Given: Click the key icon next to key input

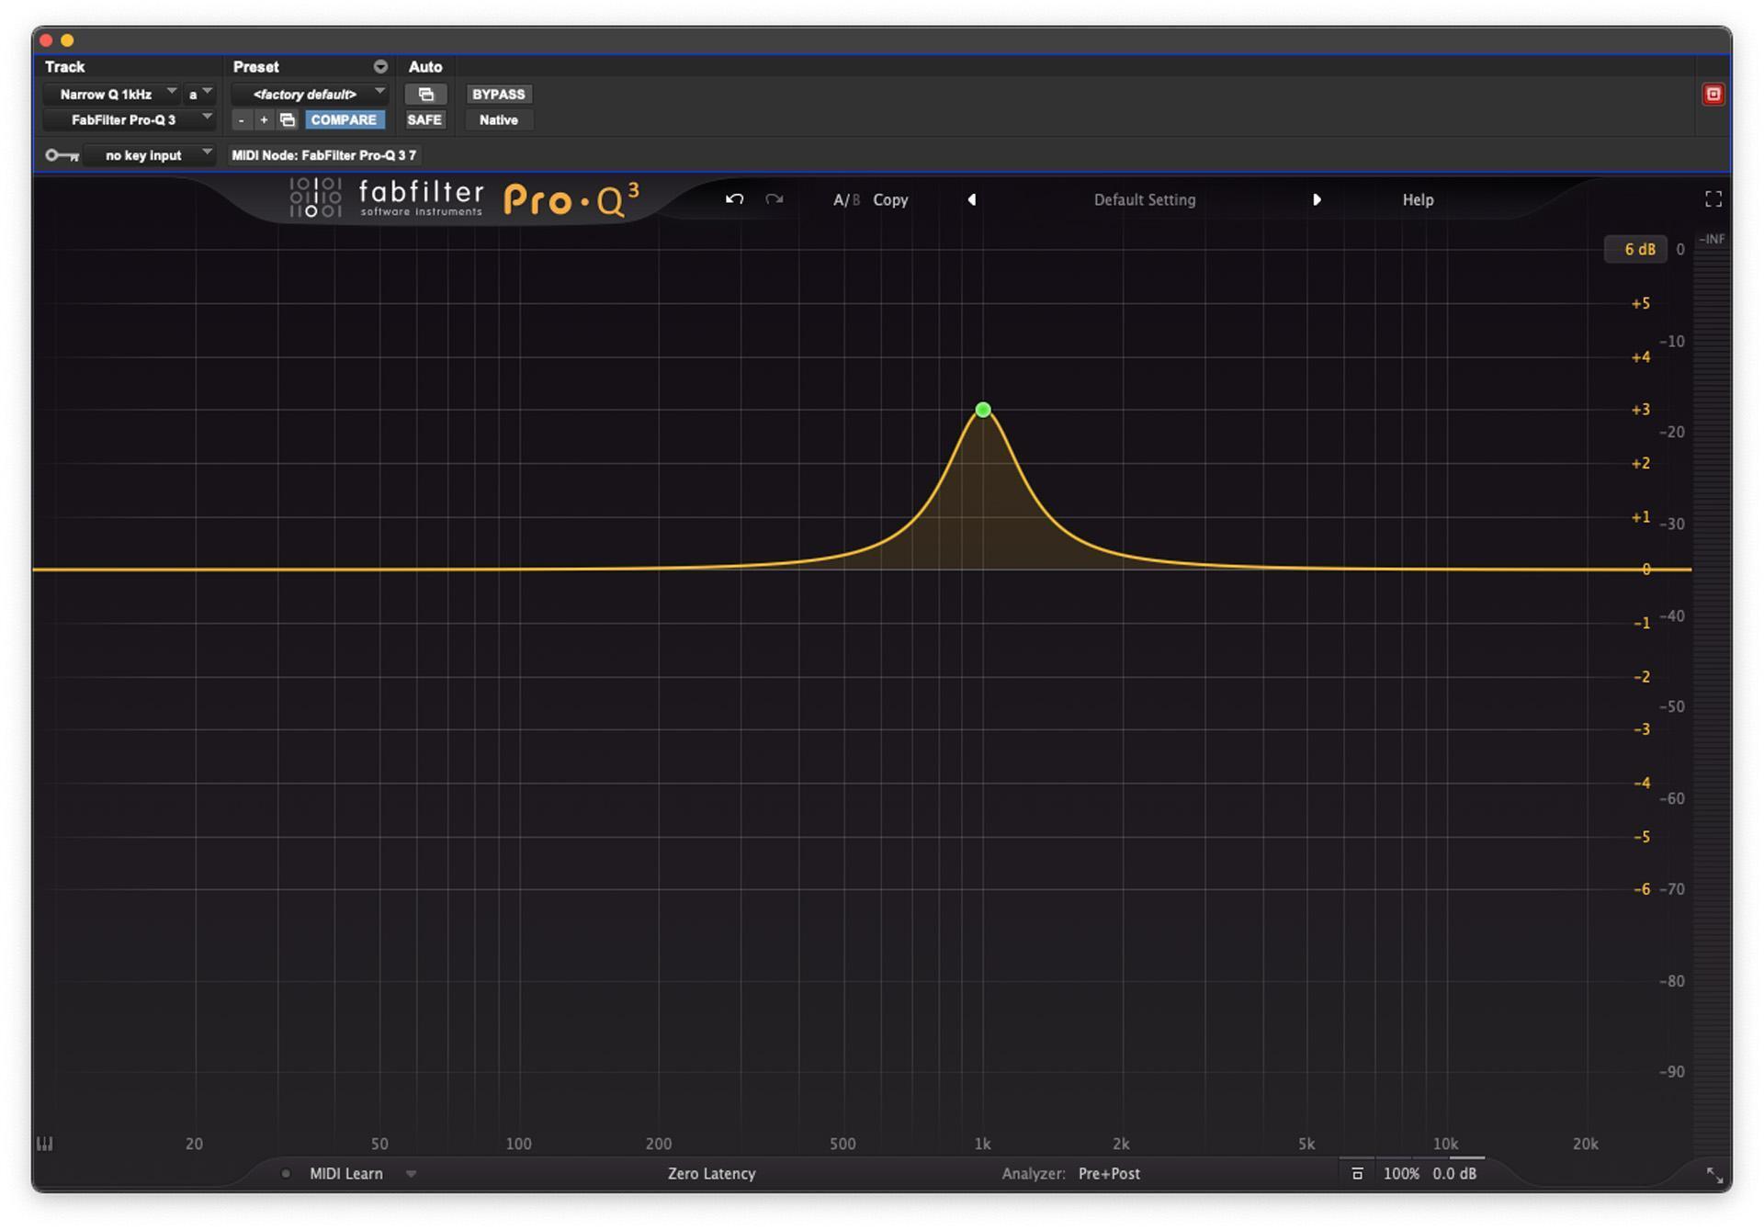Looking at the screenshot, I should click(x=61, y=155).
